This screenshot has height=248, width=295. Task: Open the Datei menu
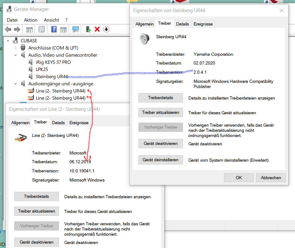tap(12, 20)
